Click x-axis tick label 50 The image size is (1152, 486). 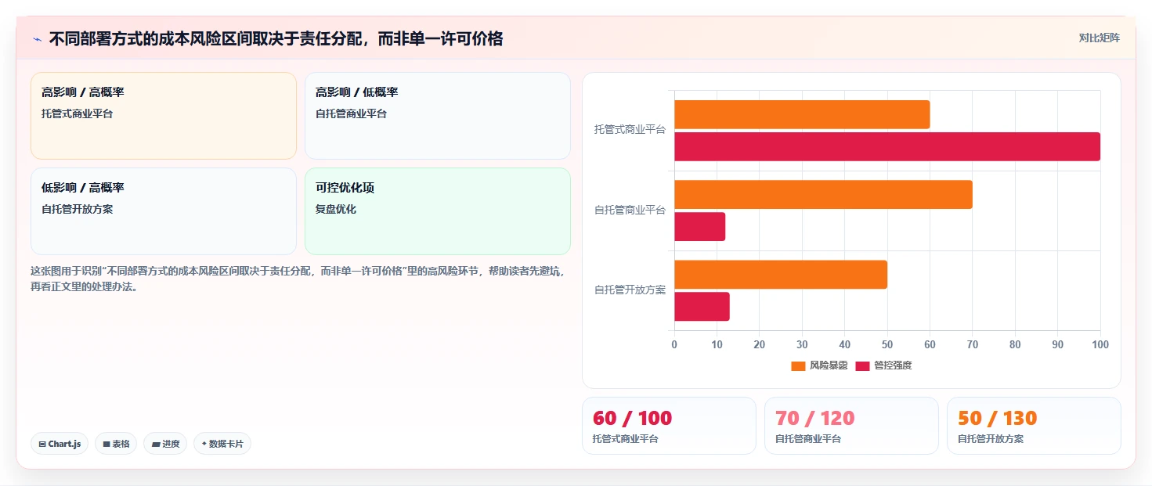887,344
